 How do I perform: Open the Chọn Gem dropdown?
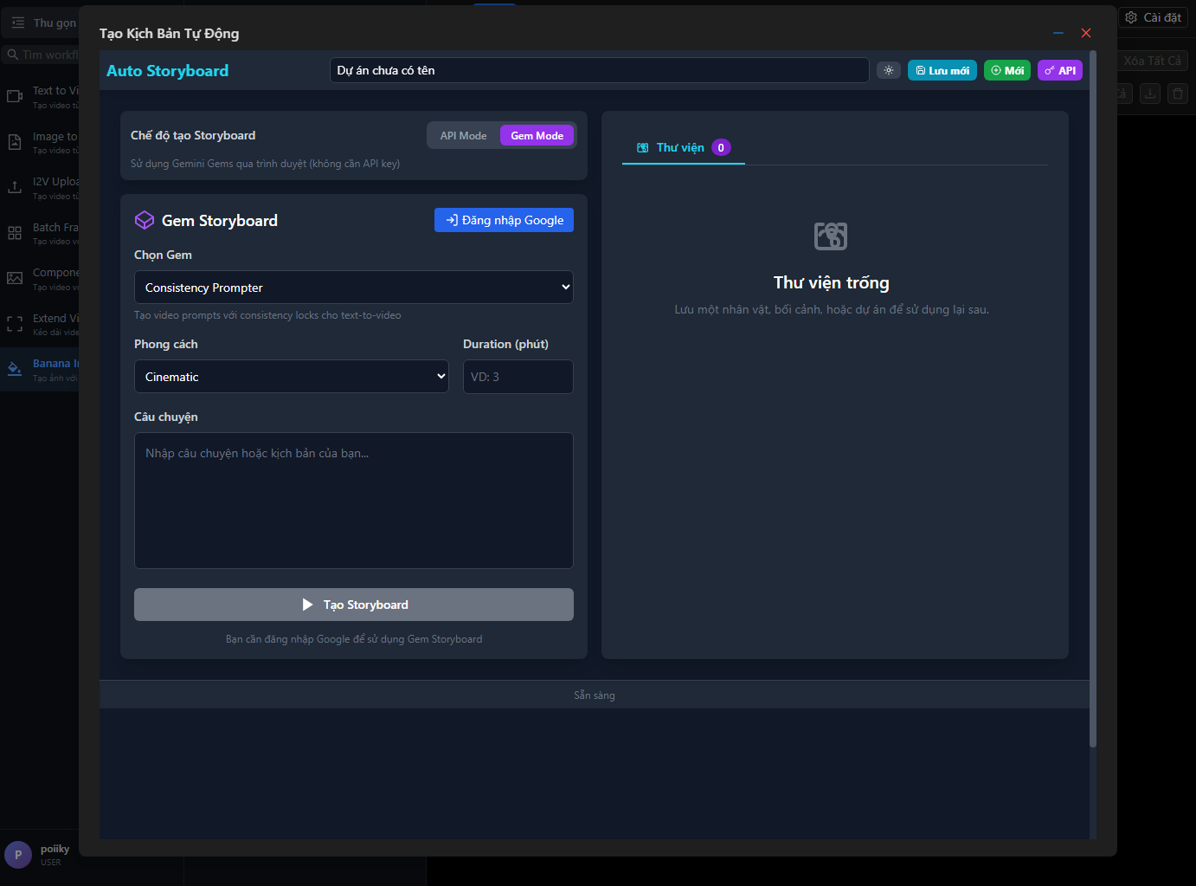pos(353,288)
